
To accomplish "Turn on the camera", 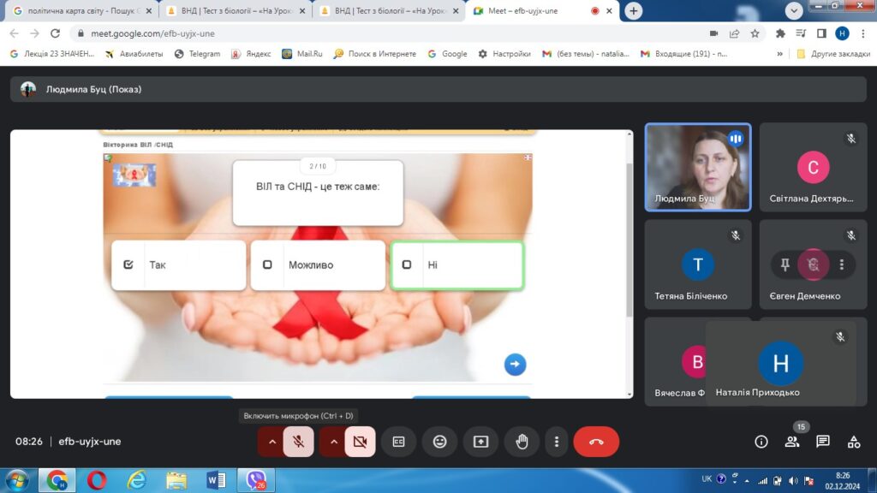I will click(360, 442).
